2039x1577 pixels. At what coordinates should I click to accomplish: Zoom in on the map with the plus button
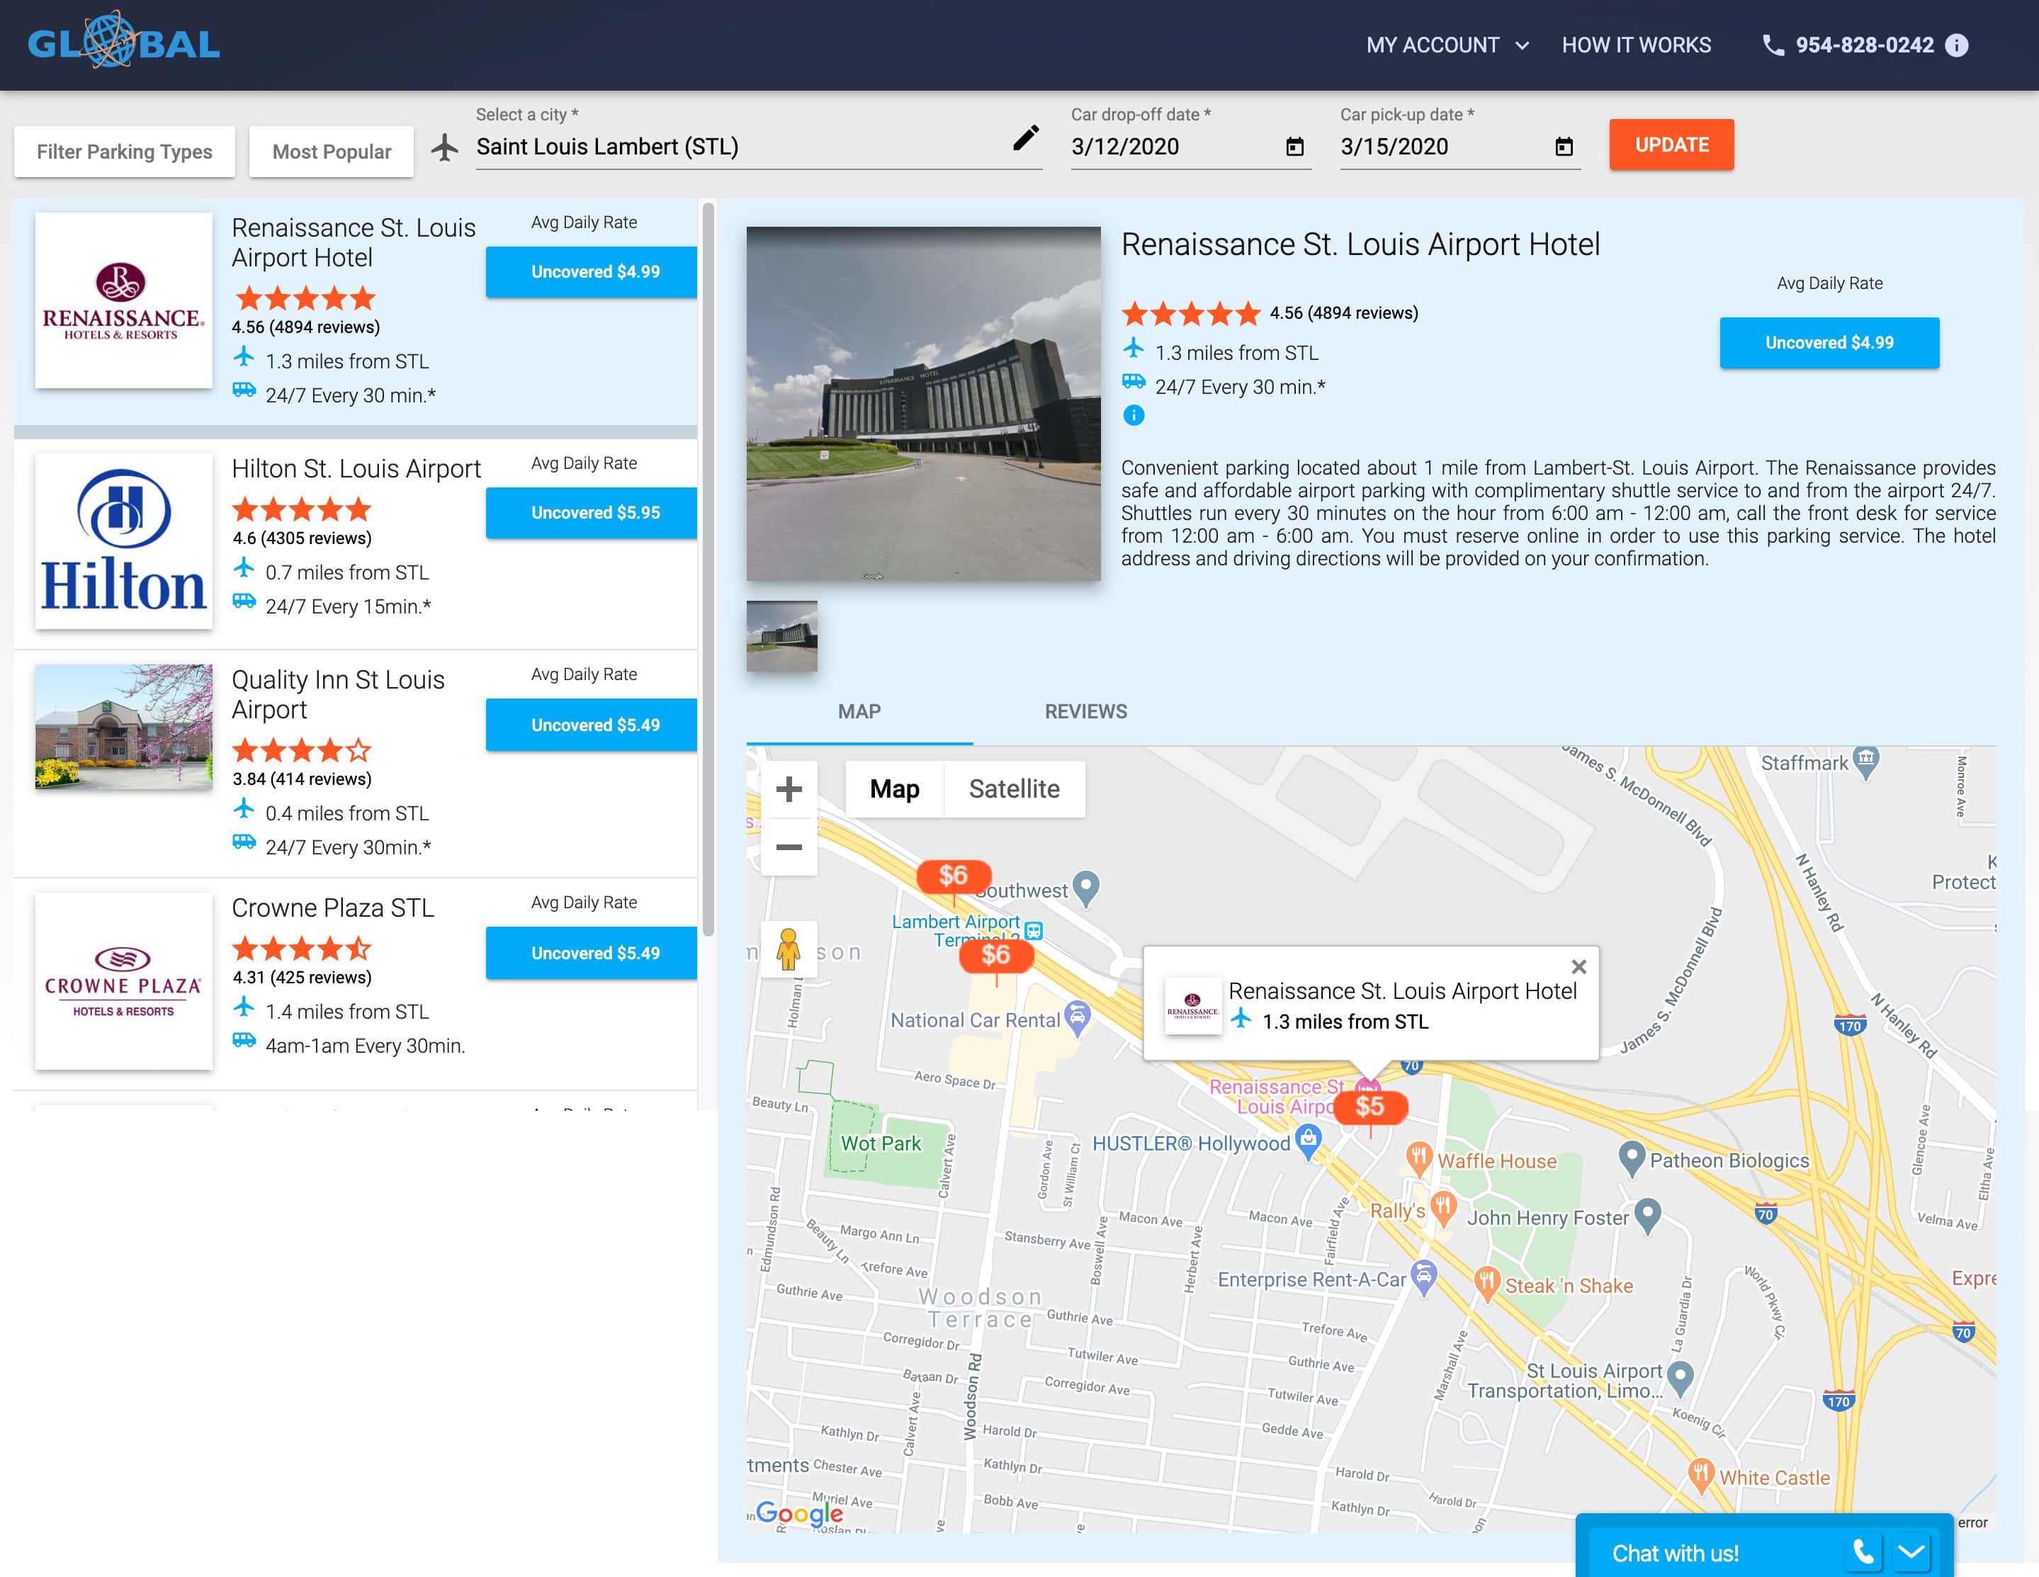coord(789,789)
